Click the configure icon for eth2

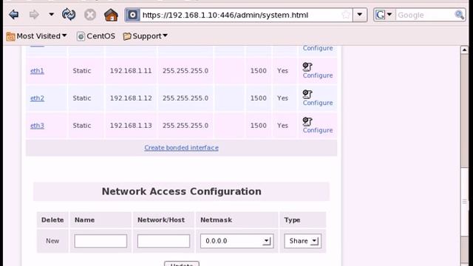(307, 95)
